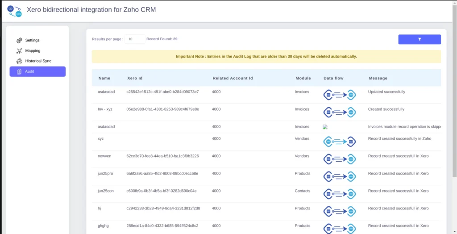Click page title Xero bidirectional integration for Zoho CRM
This screenshot has width=457, height=234.
point(91,10)
